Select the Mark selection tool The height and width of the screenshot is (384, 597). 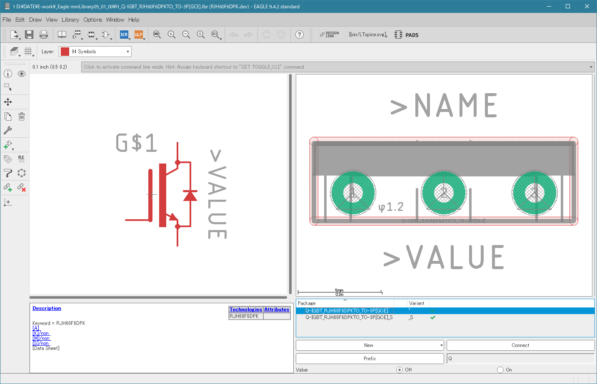click(8, 87)
